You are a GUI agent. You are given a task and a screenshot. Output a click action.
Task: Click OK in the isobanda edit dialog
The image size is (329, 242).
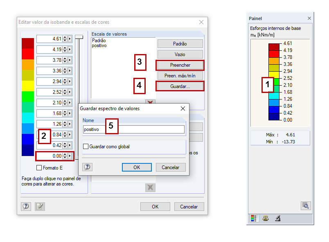[155, 206]
